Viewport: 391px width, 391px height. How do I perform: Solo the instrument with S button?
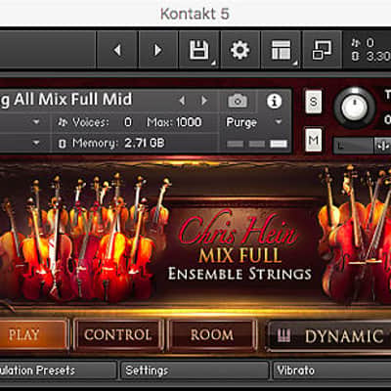coord(314,102)
